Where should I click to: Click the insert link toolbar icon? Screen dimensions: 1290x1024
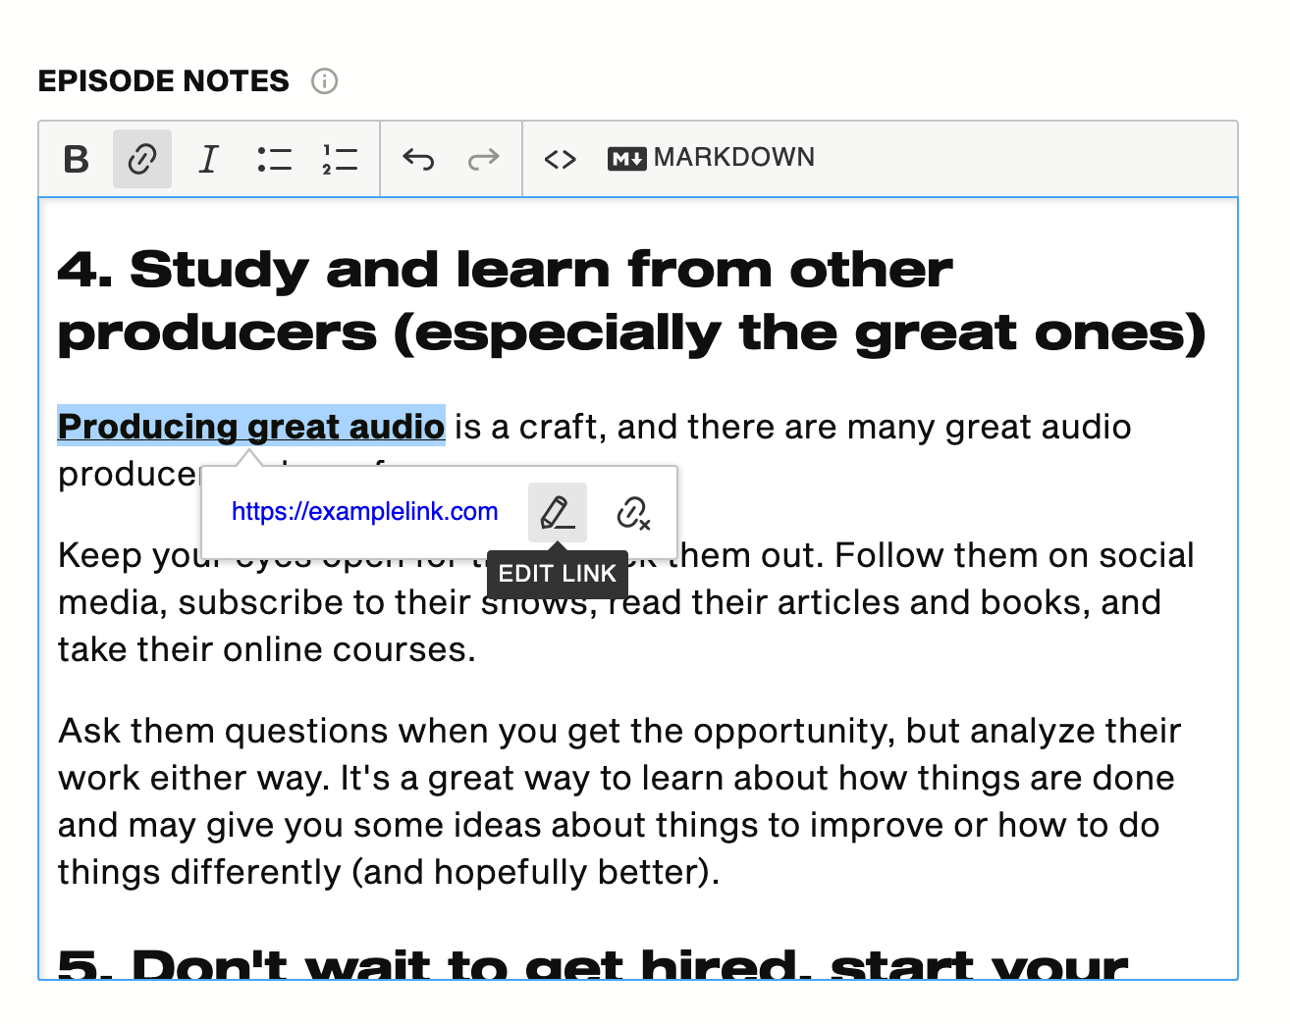click(x=142, y=159)
